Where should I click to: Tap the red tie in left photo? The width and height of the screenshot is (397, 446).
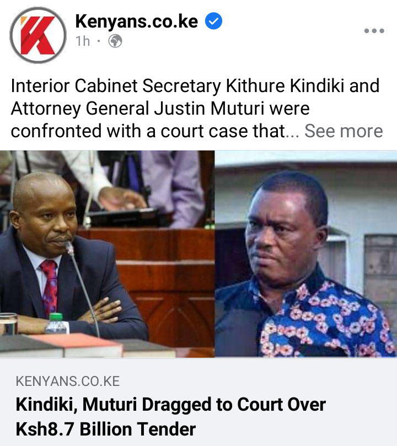coord(50,287)
